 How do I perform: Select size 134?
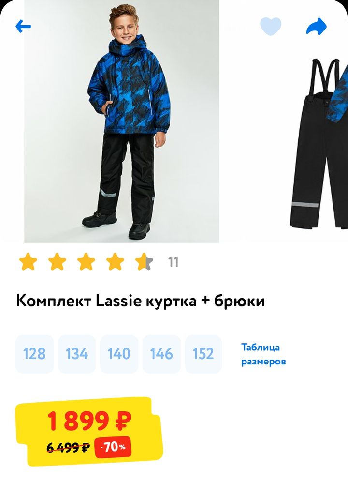(77, 354)
